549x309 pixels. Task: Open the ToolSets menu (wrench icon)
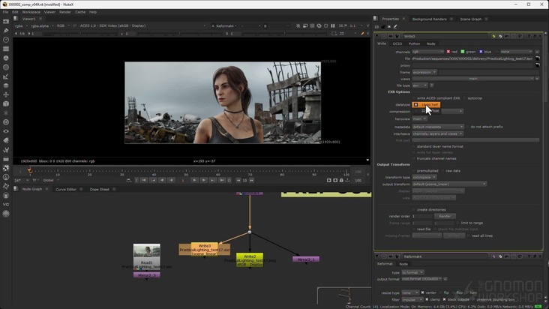(x=6, y=149)
